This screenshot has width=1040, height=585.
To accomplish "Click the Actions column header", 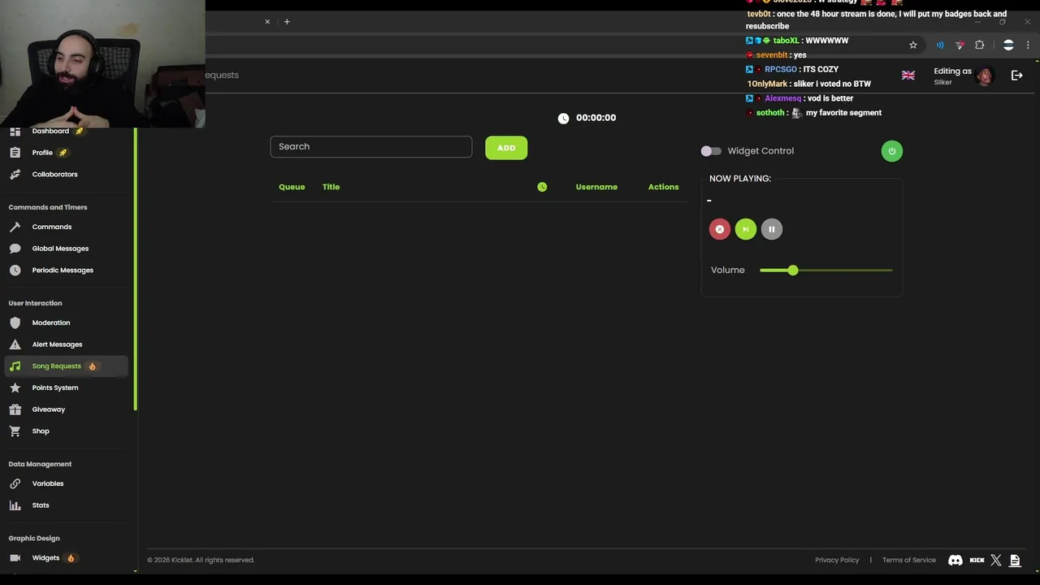I will coord(663,187).
